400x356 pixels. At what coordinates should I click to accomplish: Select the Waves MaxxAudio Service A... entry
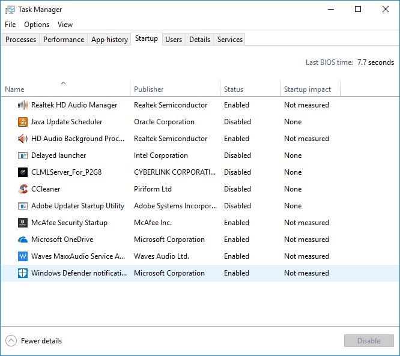(200, 256)
